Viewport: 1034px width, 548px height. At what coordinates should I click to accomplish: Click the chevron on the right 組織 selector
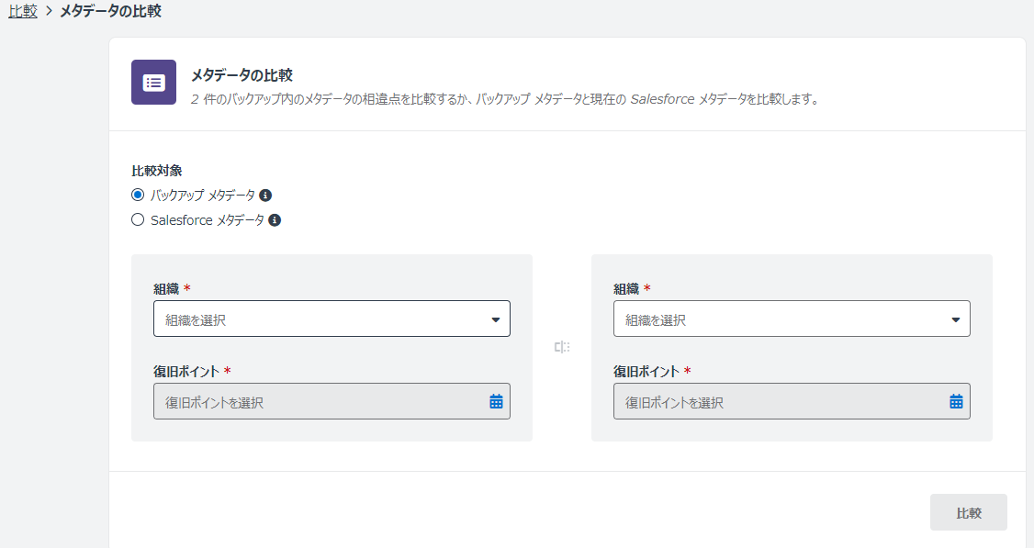coord(955,318)
